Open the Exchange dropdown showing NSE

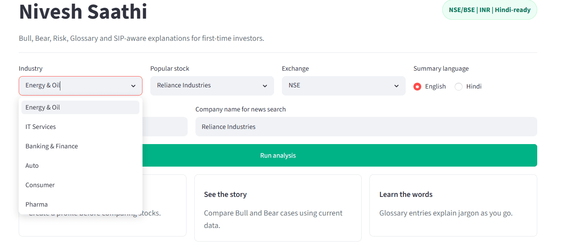tap(344, 86)
